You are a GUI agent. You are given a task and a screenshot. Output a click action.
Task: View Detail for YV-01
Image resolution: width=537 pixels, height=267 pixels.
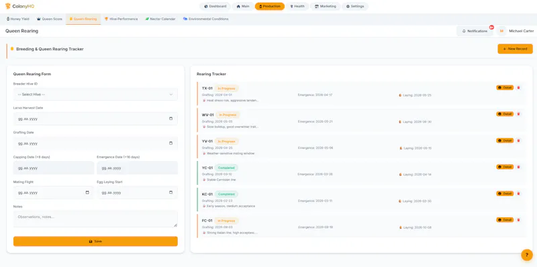click(x=505, y=140)
